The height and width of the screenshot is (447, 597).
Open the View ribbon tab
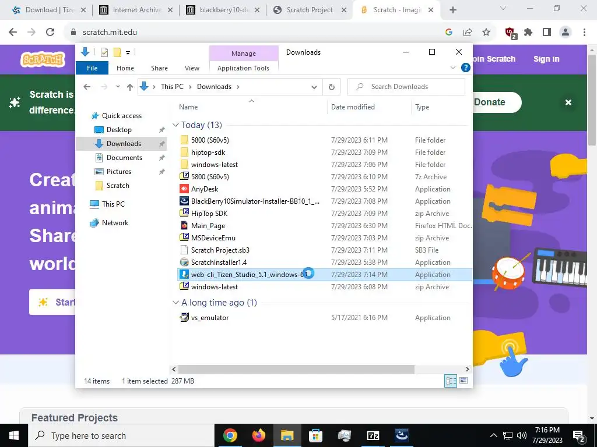(192, 68)
